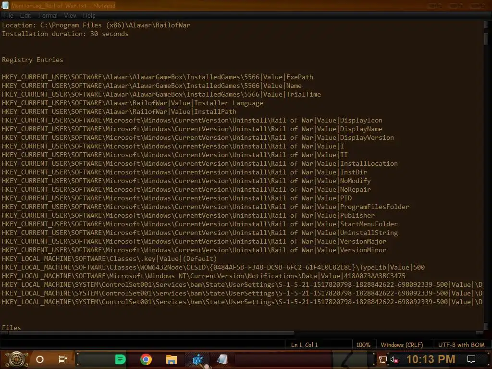
Task: Click the WOW6432Node CLSID TypeLib line
Action: [213, 267]
